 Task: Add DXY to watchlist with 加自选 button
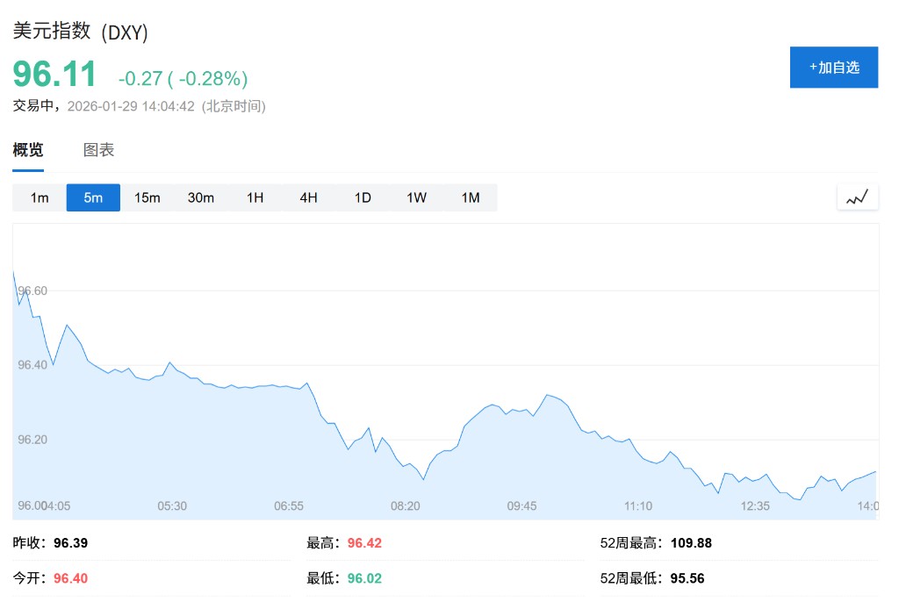tap(834, 68)
